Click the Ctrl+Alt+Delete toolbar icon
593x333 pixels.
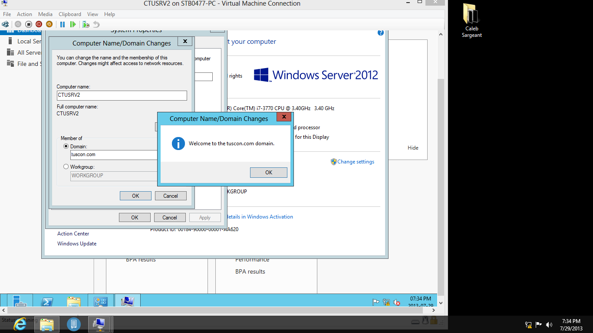pos(5,24)
